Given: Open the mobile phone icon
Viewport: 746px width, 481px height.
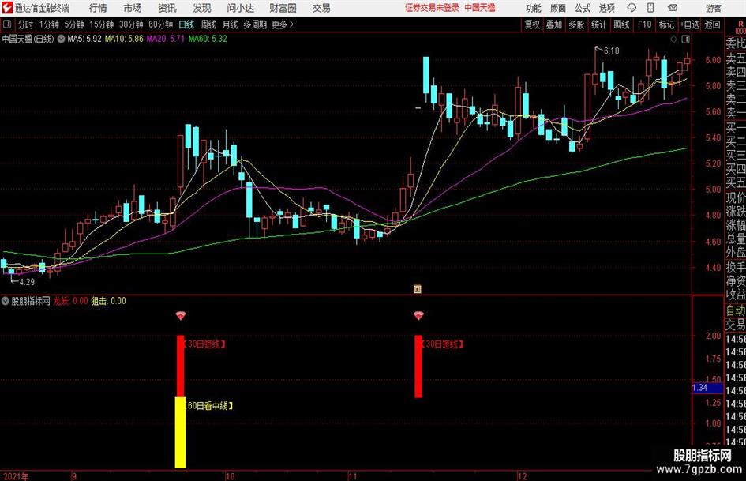Looking at the screenshot, I should [x=650, y=8].
